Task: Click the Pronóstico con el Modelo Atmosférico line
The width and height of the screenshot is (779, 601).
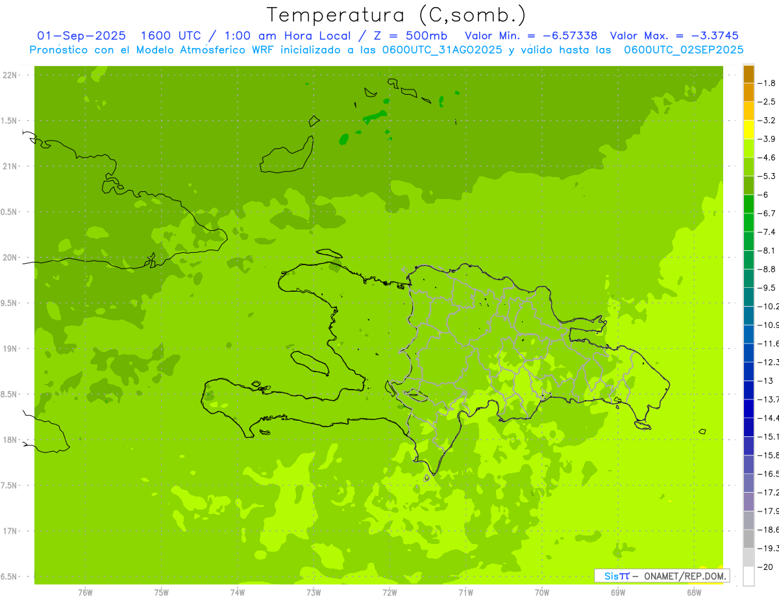Action: click(x=386, y=50)
